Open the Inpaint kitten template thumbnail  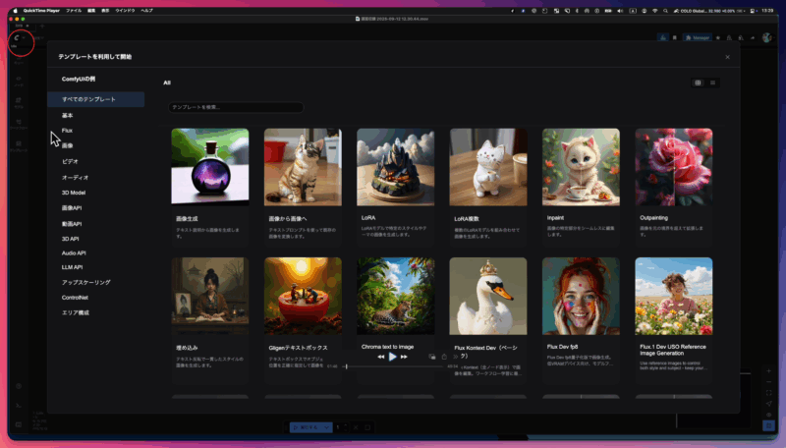coord(581,165)
